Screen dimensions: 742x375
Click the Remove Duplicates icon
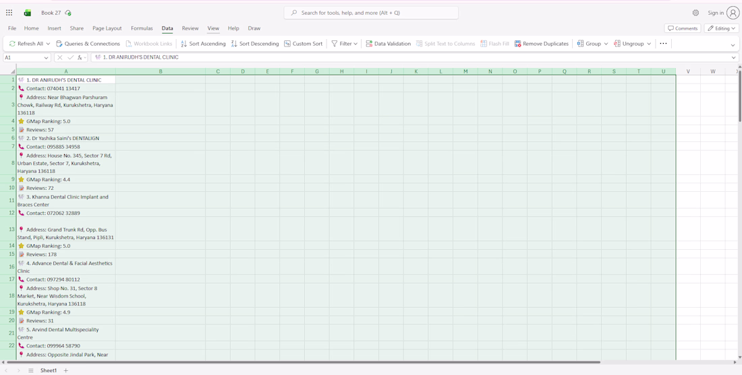[x=517, y=44]
